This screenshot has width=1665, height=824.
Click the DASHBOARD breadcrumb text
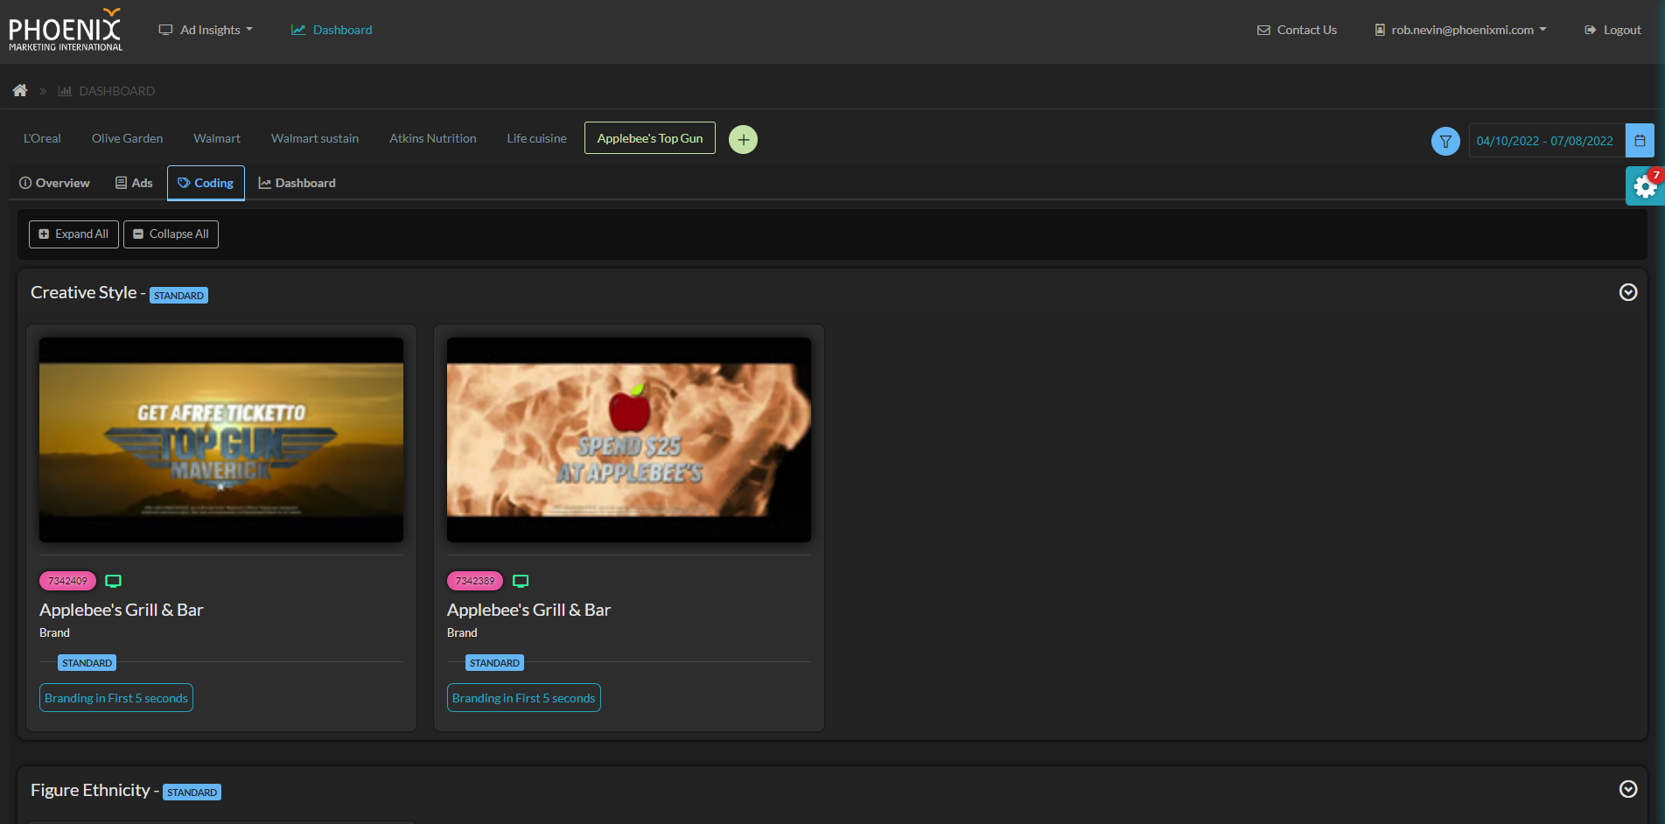(x=116, y=91)
